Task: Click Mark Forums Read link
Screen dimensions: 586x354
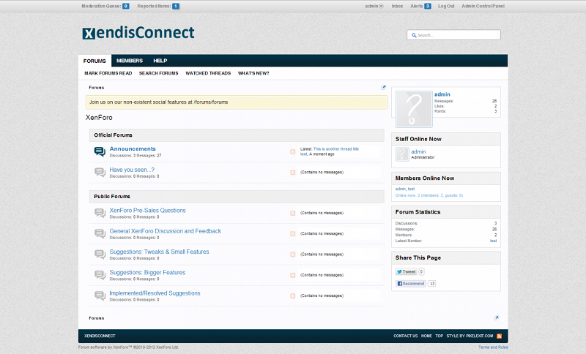Action: click(x=108, y=73)
